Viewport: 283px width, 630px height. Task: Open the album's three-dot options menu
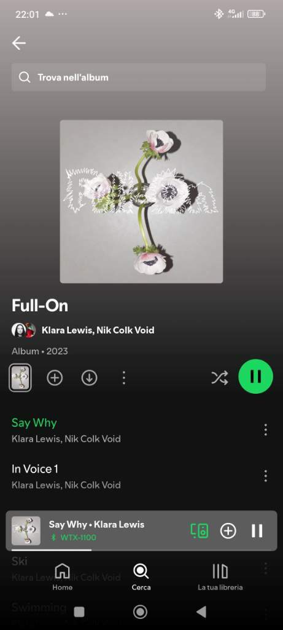pyautogui.click(x=123, y=378)
